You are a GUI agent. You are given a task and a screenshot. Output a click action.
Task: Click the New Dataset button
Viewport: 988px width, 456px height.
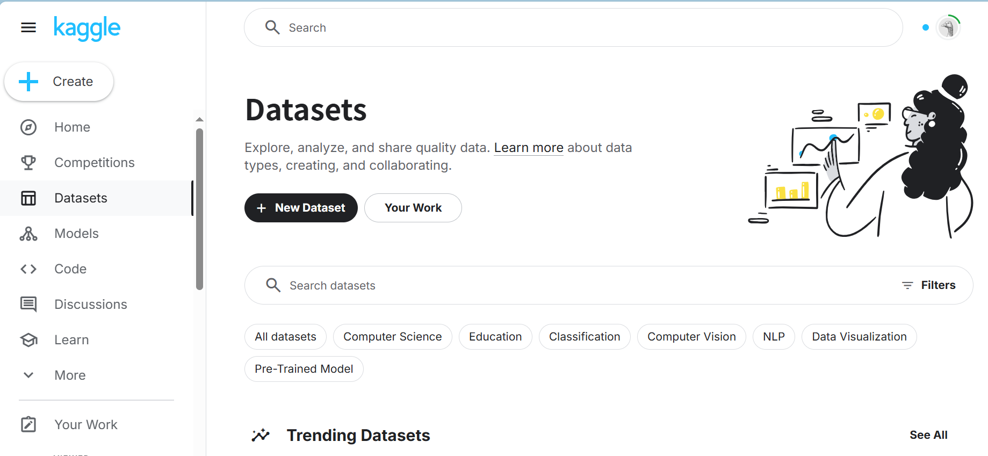[x=301, y=208]
